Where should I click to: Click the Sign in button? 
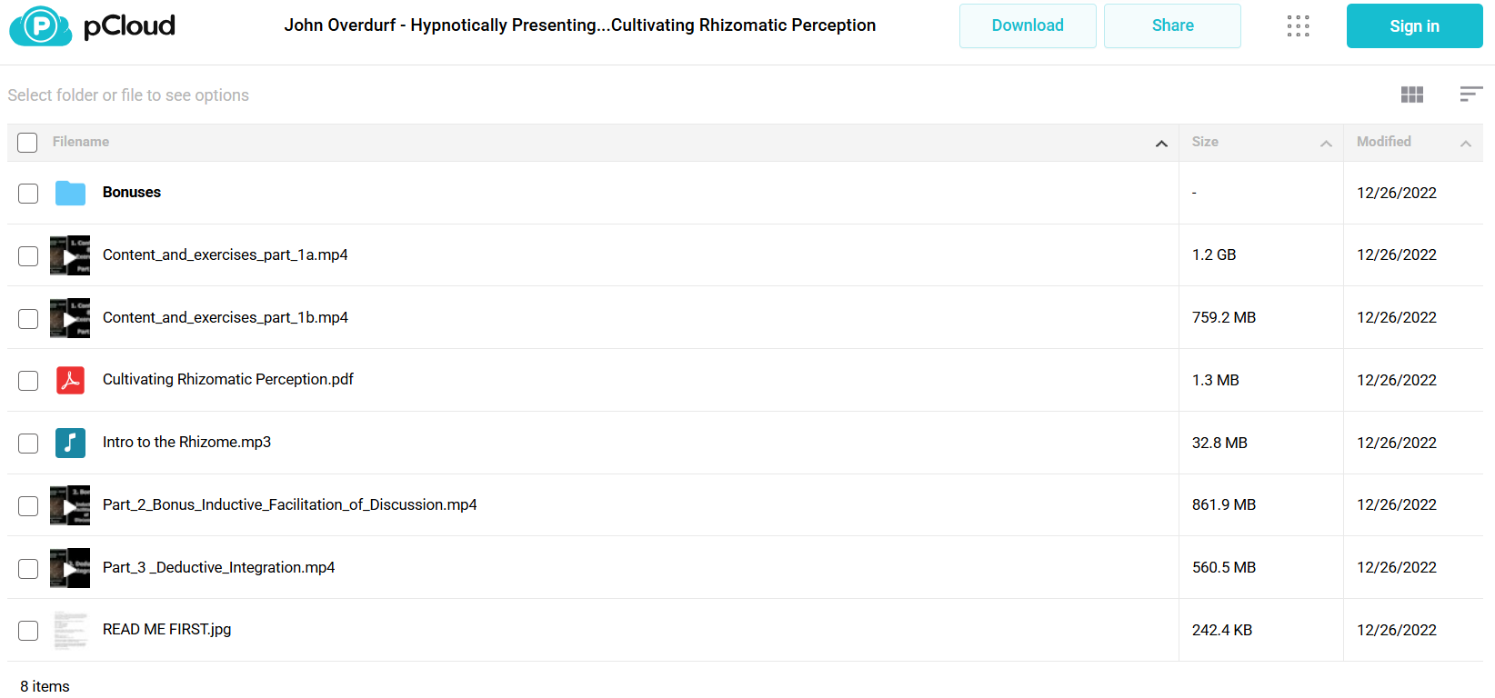pyautogui.click(x=1414, y=25)
